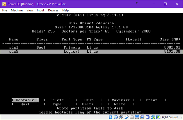Select the cfdisk Help option
The image size is (183, 120).
pos(89,100)
